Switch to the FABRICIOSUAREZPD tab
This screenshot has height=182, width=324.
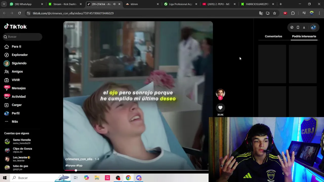point(257,4)
